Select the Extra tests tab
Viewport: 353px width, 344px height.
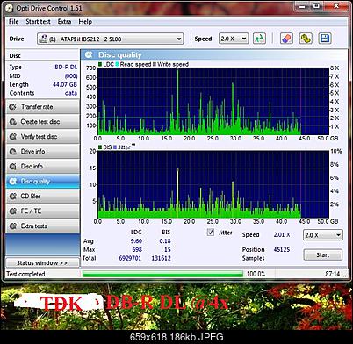coord(42,226)
